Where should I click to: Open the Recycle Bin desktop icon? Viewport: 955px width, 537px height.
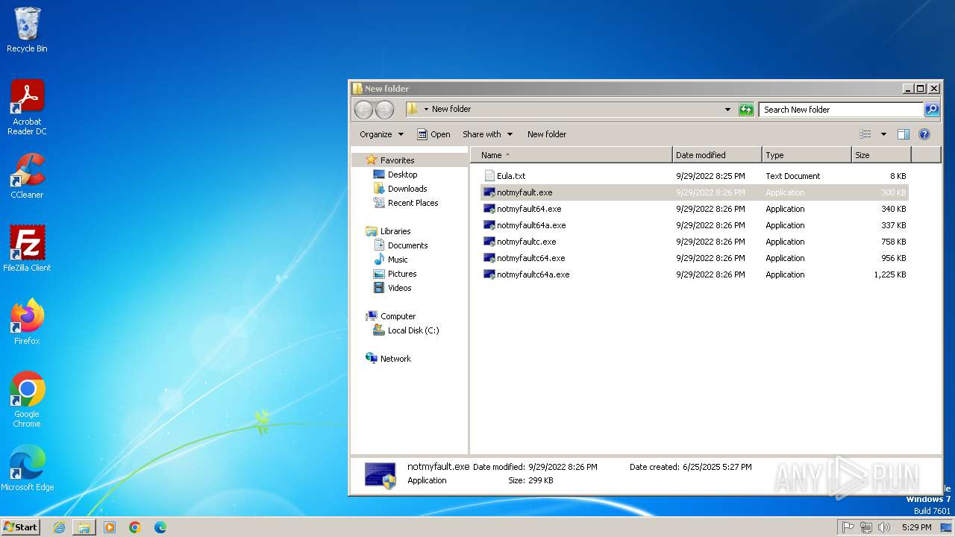click(x=27, y=30)
